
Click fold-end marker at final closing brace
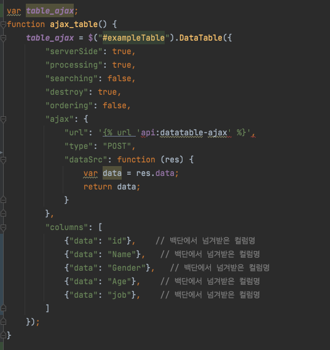click(x=3, y=335)
